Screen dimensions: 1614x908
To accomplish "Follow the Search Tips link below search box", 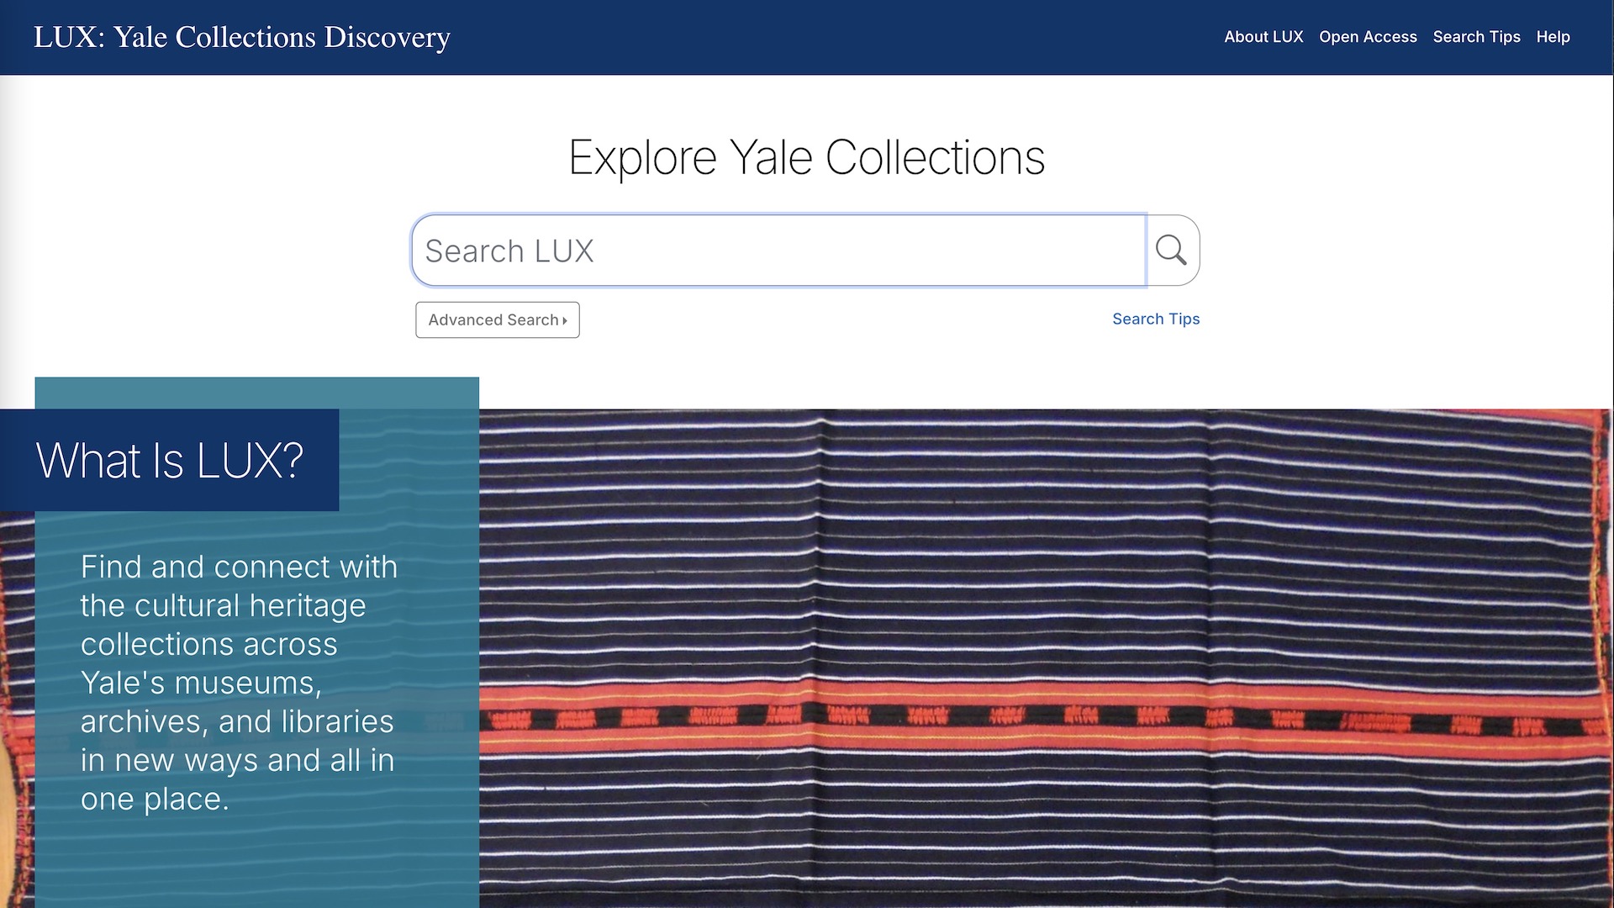I will (1155, 319).
